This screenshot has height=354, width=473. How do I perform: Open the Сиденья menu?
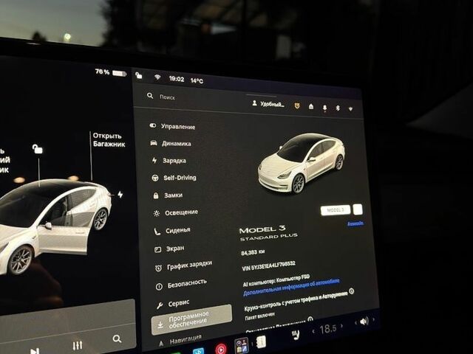172,231
